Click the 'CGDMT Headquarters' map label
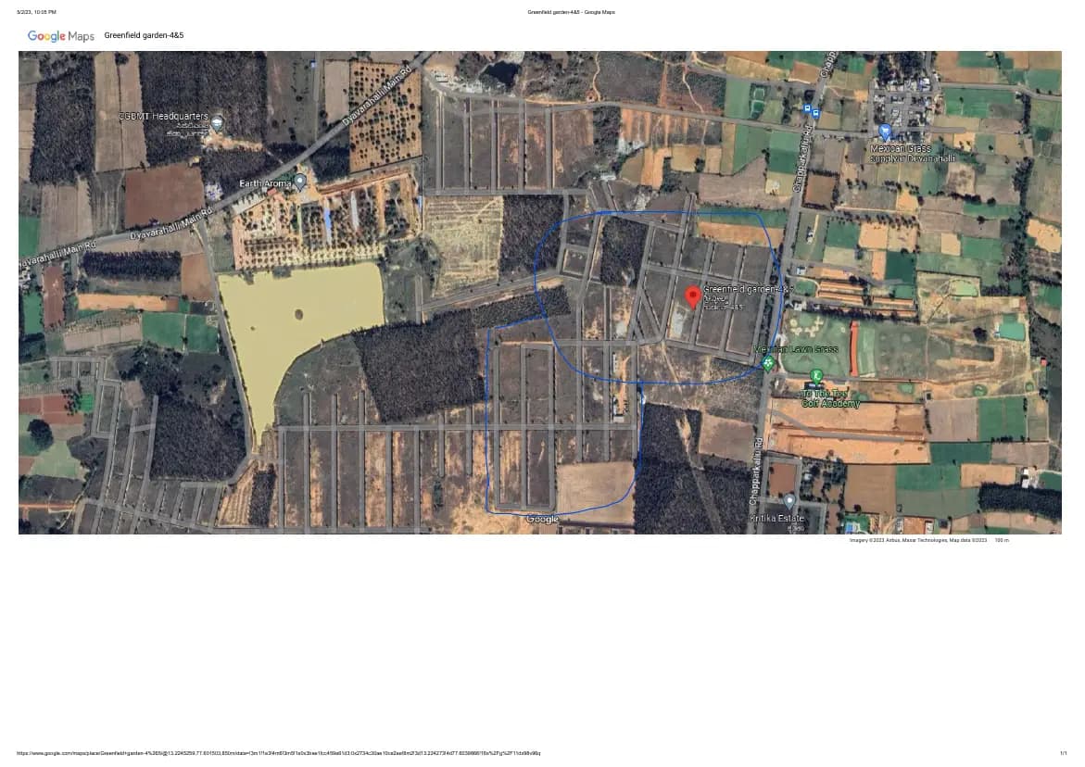Image resolution: width=1085 pixels, height=767 pixels. (163, 116)
